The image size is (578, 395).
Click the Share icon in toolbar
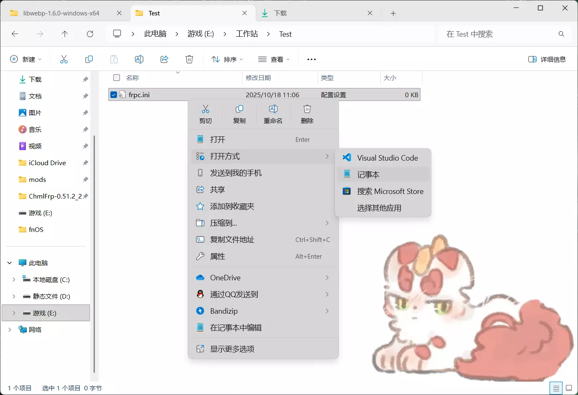click(x=164, y=59)
